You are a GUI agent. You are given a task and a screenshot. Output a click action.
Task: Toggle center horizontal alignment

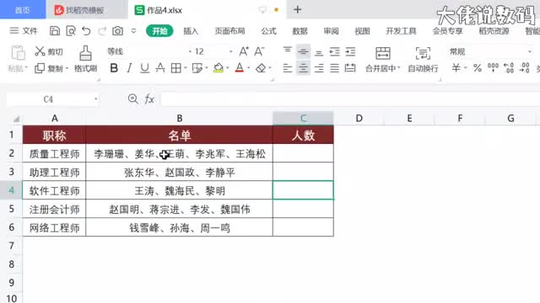coord(303,68)
